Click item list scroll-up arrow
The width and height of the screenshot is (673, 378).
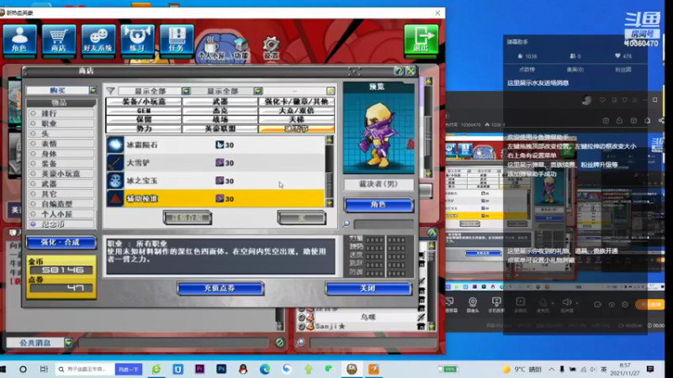[330, 139]
